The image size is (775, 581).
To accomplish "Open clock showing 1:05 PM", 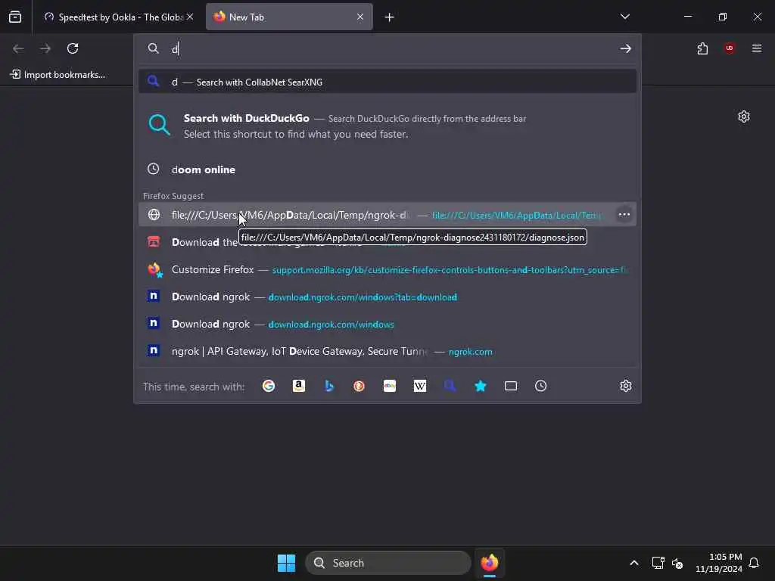I will click(x=719, y=563).
